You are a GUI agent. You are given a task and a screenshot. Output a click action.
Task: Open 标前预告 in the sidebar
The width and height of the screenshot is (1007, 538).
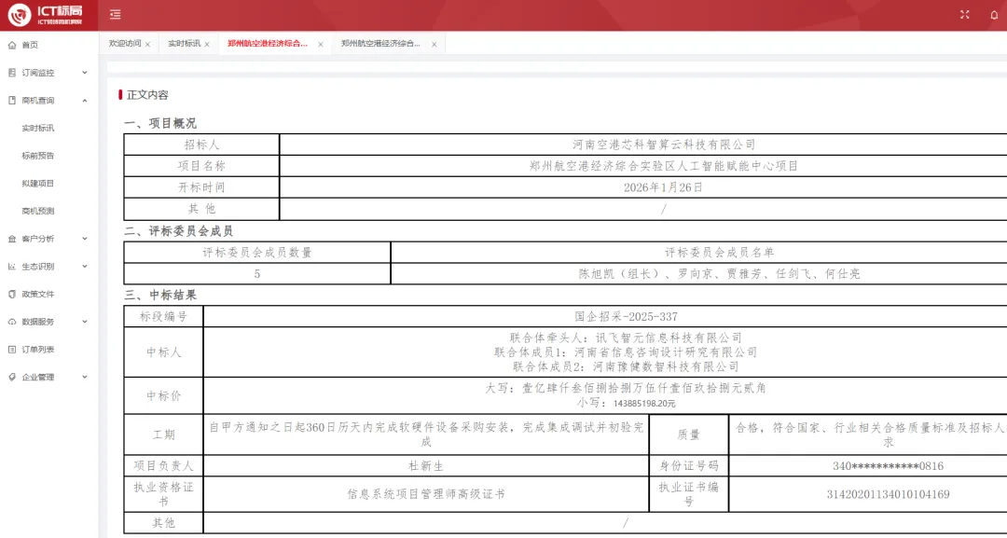pos(38,156)
